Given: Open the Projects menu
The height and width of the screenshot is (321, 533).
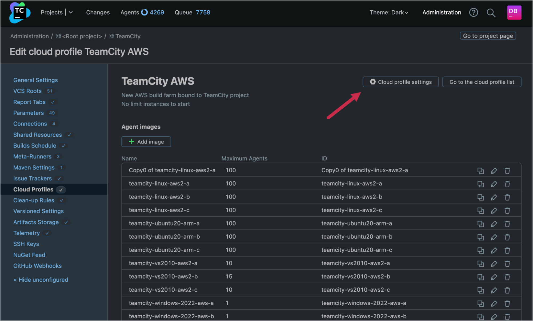Looking at the screenshot, I should [51, 13].
